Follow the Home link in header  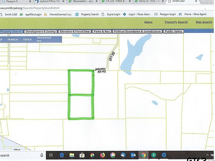pyautogui.click(x=148, y=22)
